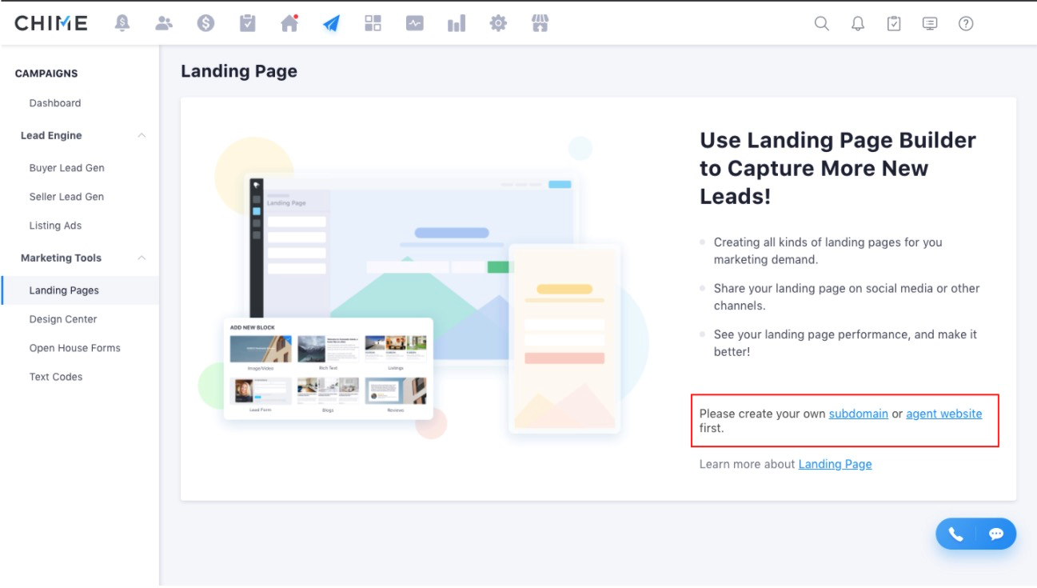Click the paper plane campaigns icon
The width and height of the screenshot is (1037, 588).
331,23
